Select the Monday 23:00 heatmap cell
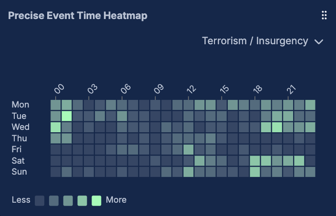The height and width of the screenshot is (216, 336). pyautogui.click(x=310, y=105)
